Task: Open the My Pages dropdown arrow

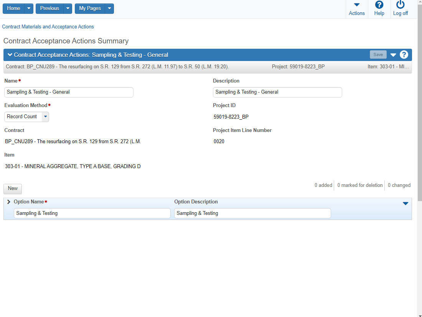Action: click(109, 8)
